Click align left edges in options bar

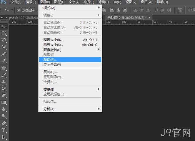point(112,10)
